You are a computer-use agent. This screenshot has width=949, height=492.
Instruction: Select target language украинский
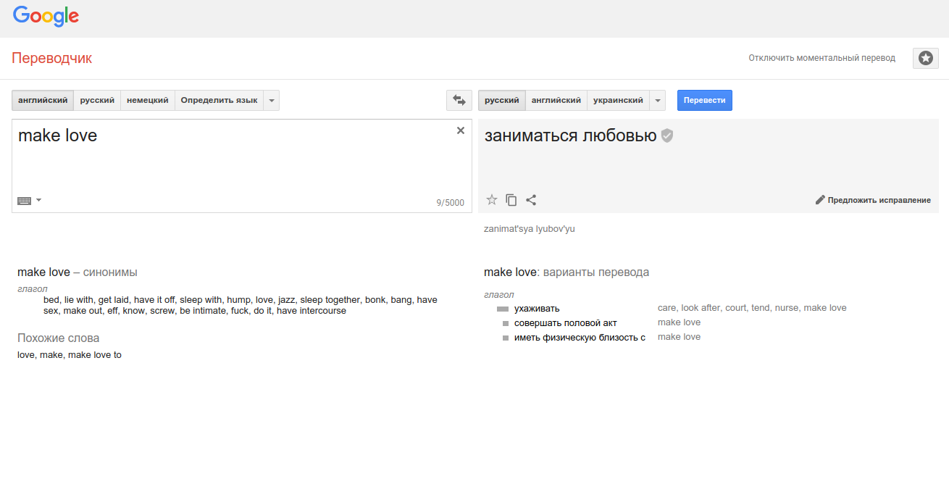coord(618,100)
